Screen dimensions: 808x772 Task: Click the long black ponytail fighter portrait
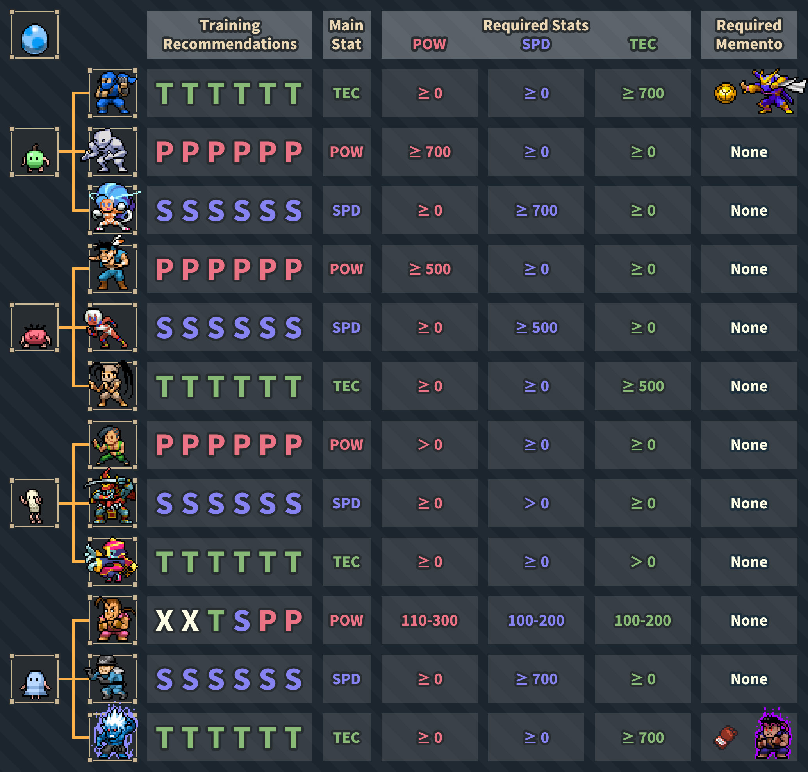click(x=113, y=386)
